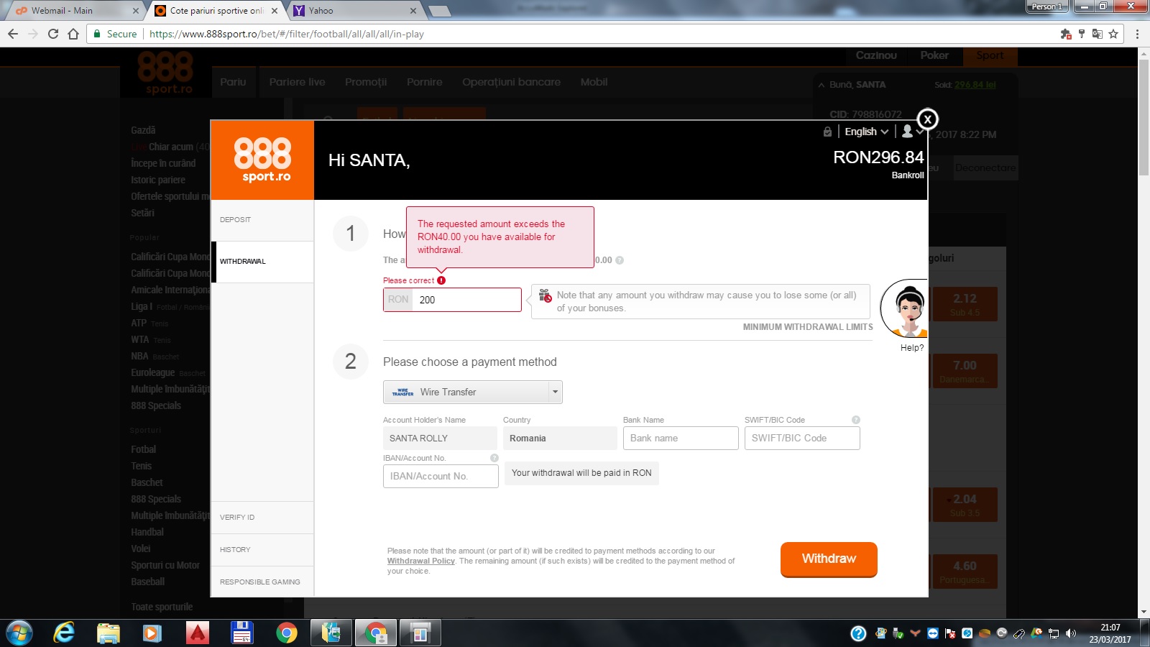Image resolution: width=1150 pixels, height=647 pixels.
Task: Click the IBAN/Account No. input field
Action: pos(441,477)
